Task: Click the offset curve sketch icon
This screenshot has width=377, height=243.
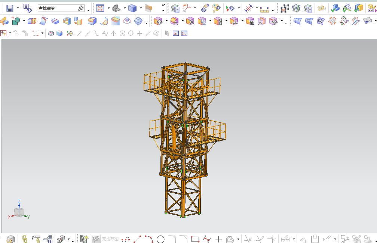Action: click(230, 239)
